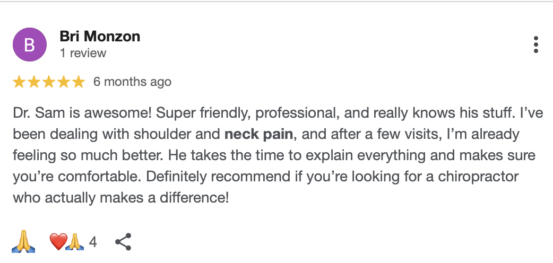Click the first yellow rating star
Image resolution: width=553 pixels, height=263 pixels.
click(x=19, y=82)
